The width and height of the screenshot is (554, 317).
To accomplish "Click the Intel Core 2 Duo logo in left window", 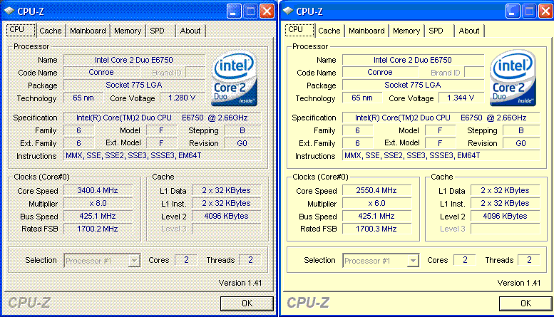I will coord(235,78).
